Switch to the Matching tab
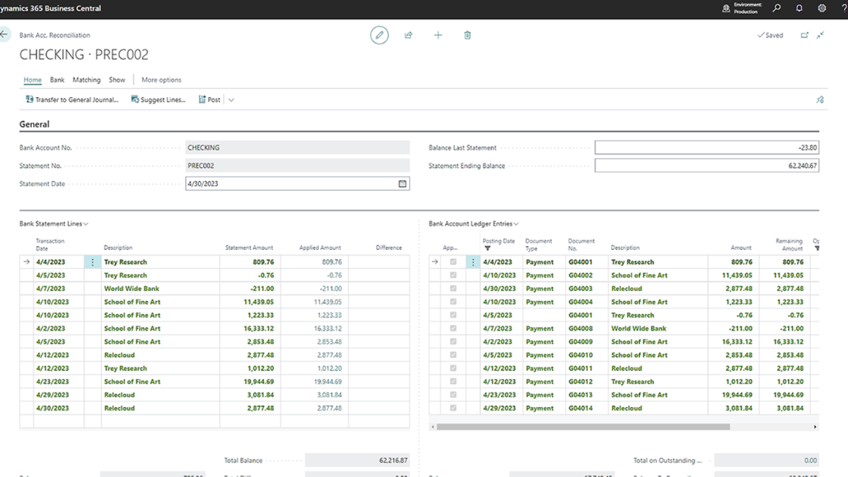The width and height of the screenshot is (848, 477). click(86, 80)
